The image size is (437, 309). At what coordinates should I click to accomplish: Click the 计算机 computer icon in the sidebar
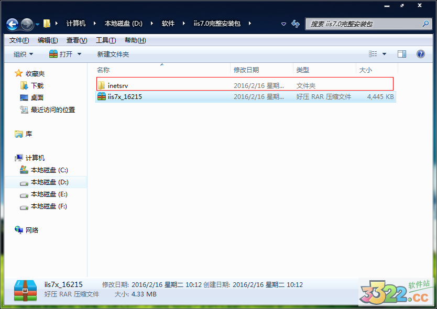click(19, 158)
